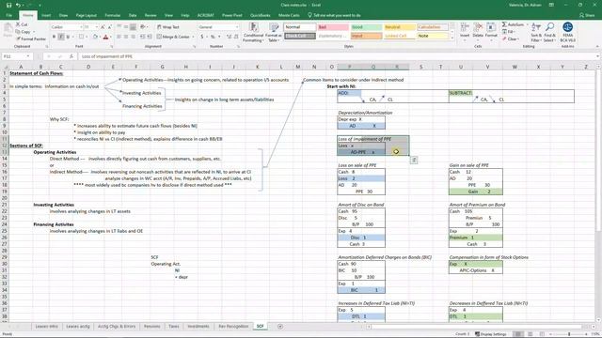Viewport: 602px width, 338px height.
Task: Click the zoom slider in status bar
Action: pyautogui.click(x=569, y=334)
